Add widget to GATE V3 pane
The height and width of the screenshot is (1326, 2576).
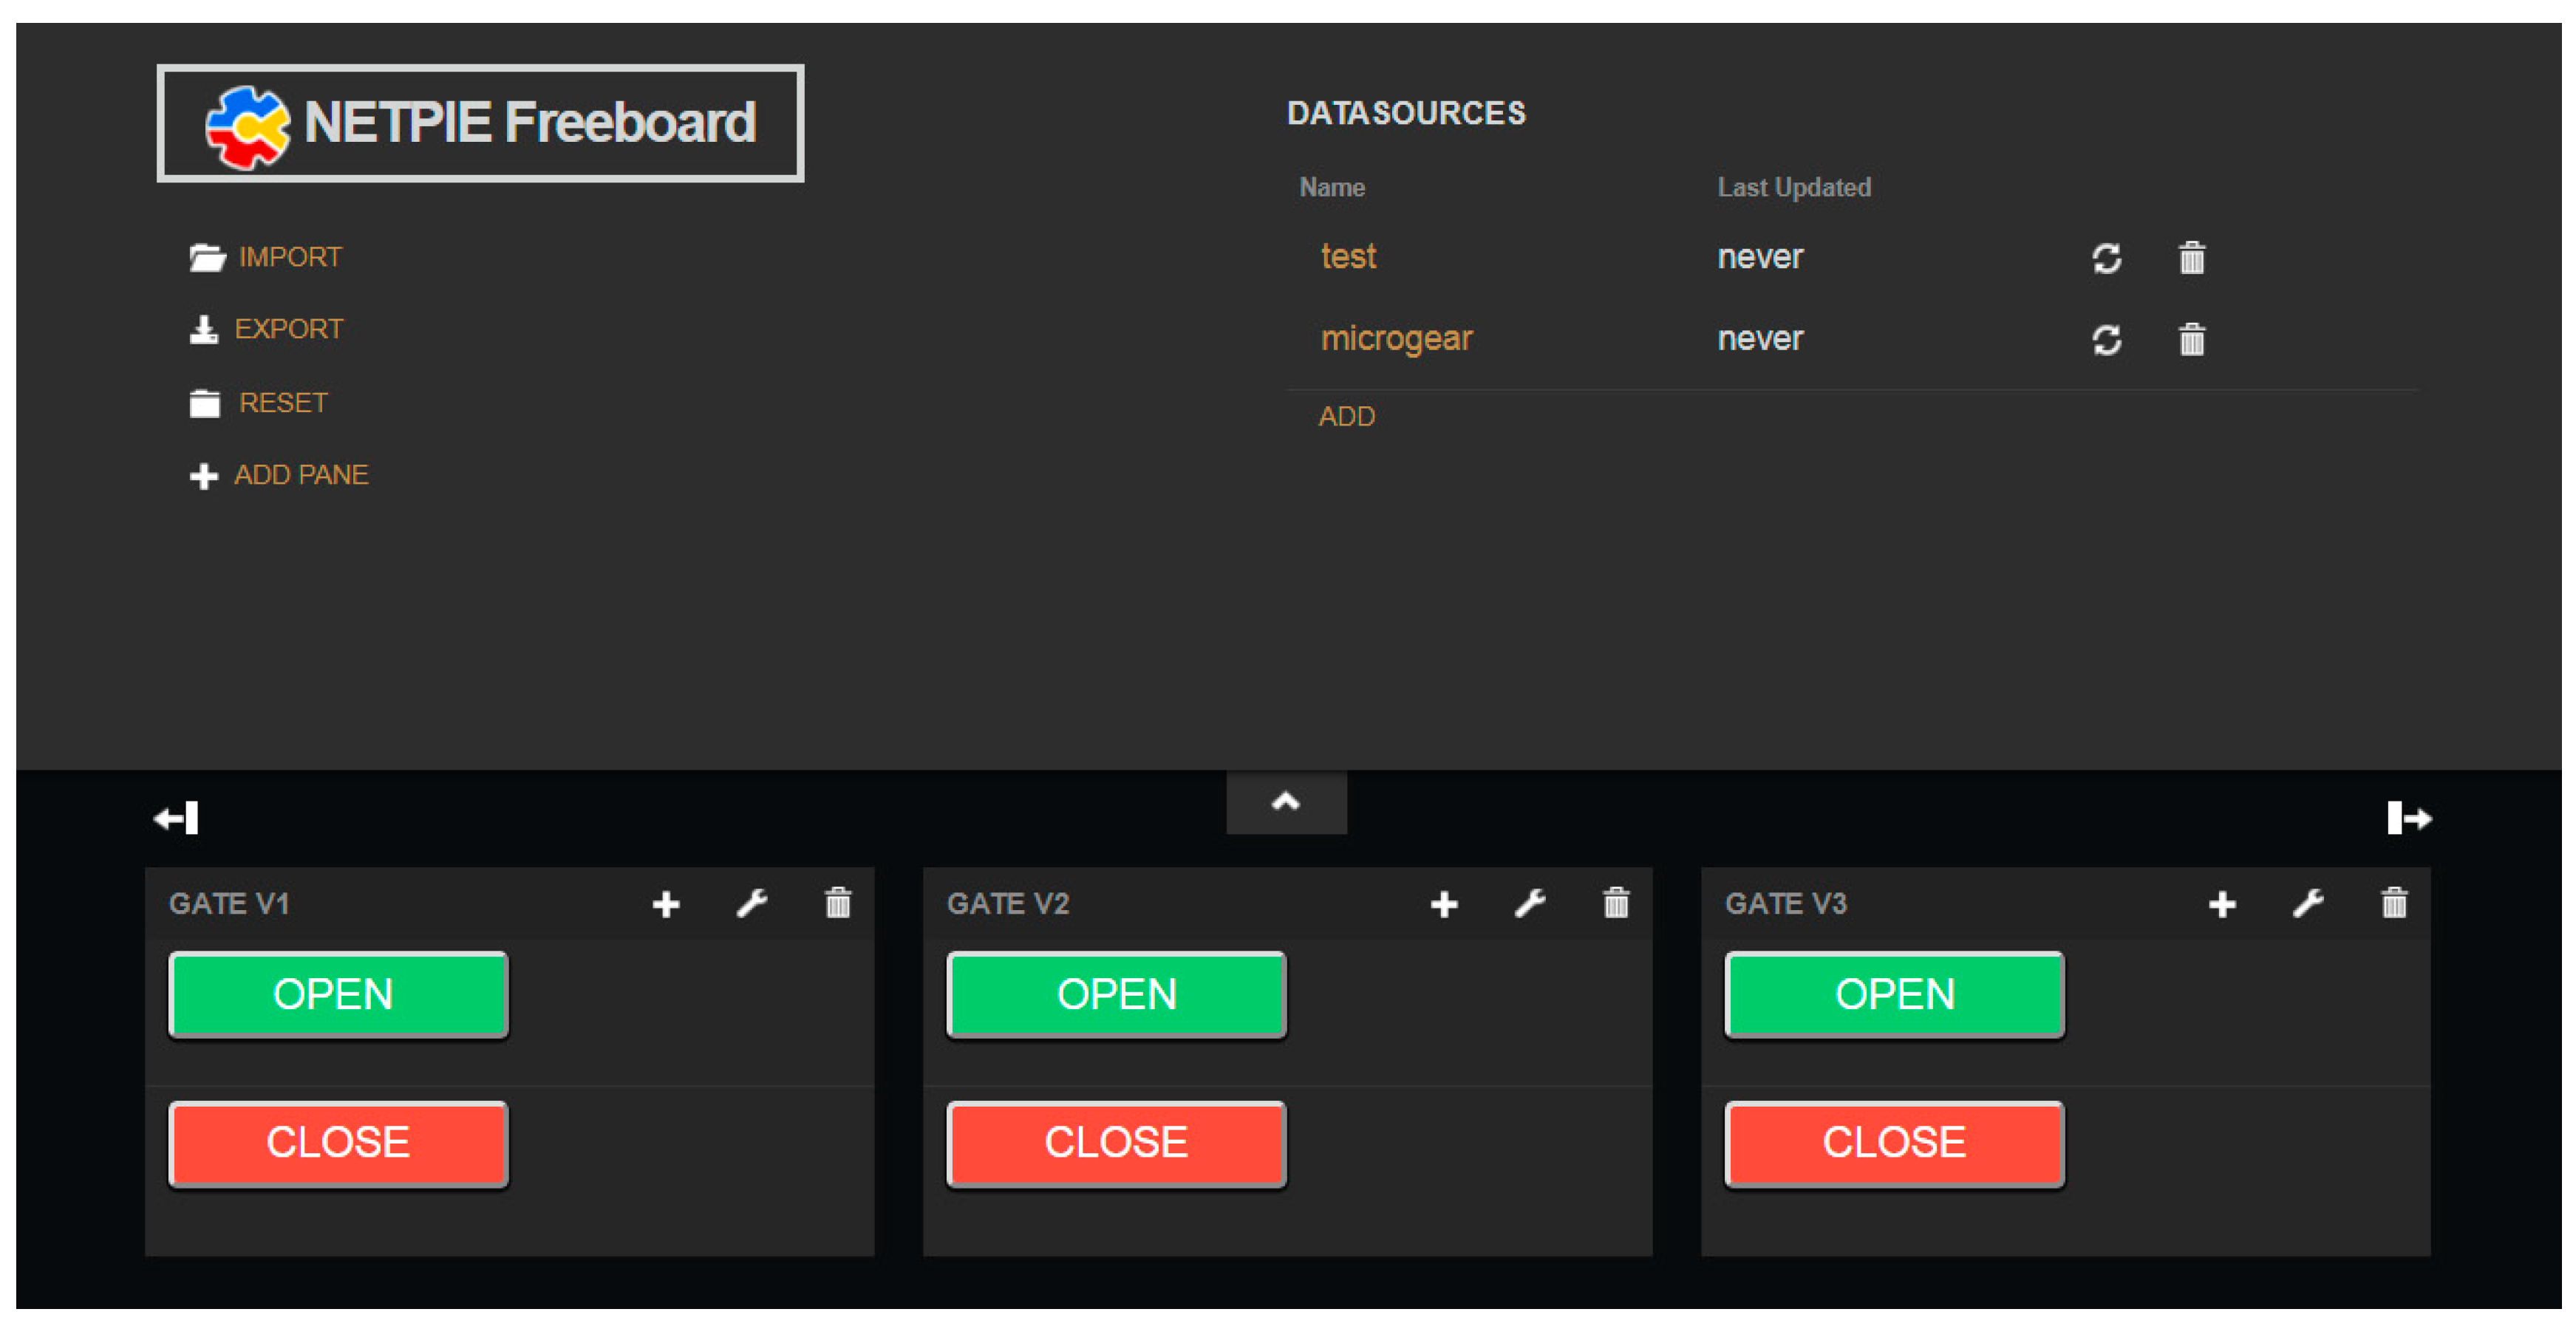(x=2222, y=904)
